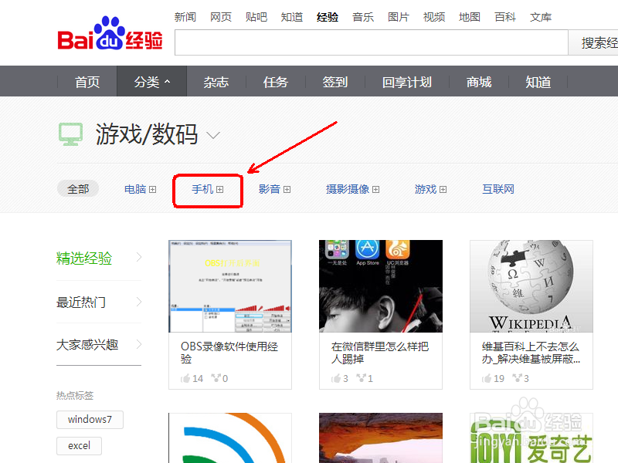Viewport: 618px width, 463px height.
Task: Open the 游戏/数码 category dropdown chevron
Action: [213, 136]
